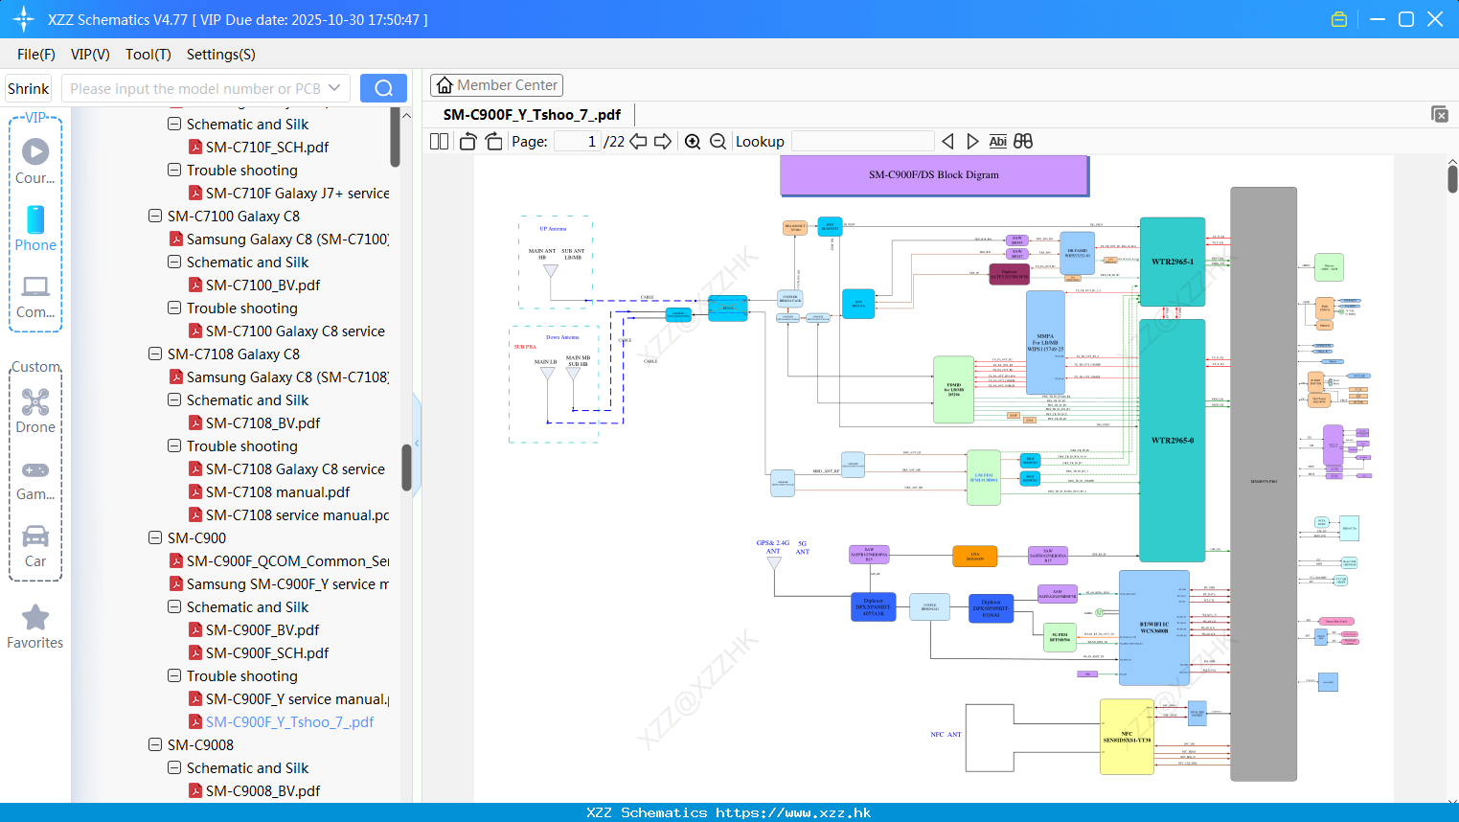Collapse Schematic and Silk under SM-C7108
The width and height of the screenshot is (1459, 822).
click(x=174, y=400)
